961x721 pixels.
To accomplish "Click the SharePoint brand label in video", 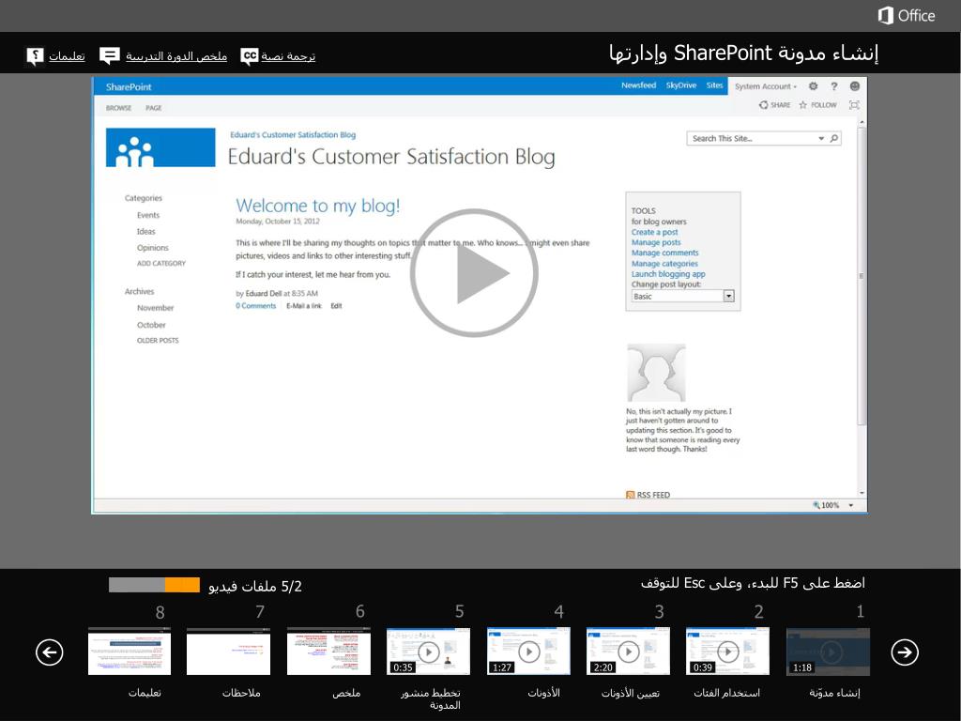I will (128, 87).
